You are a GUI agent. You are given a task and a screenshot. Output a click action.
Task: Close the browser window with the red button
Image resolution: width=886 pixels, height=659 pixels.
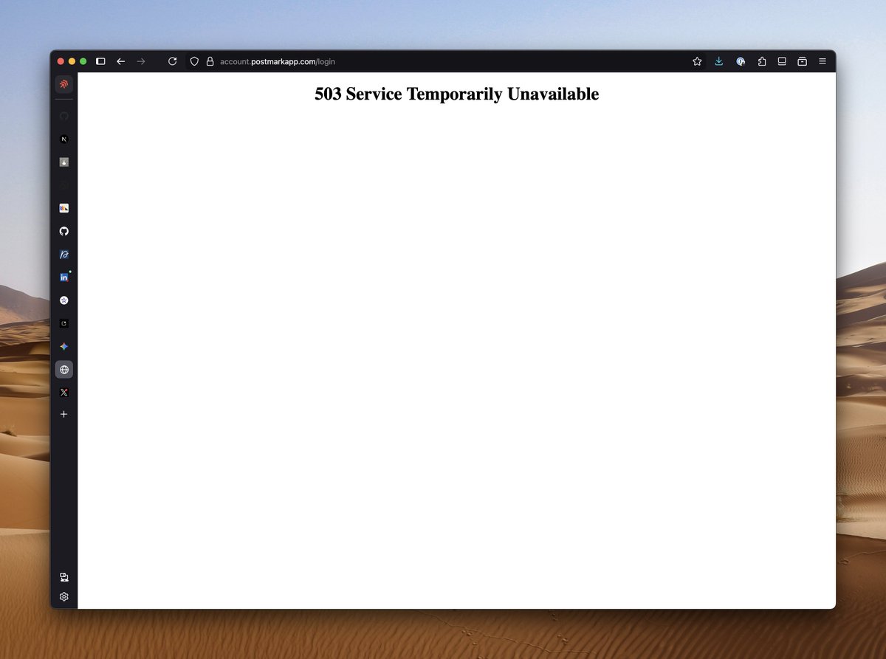[61, 61]
